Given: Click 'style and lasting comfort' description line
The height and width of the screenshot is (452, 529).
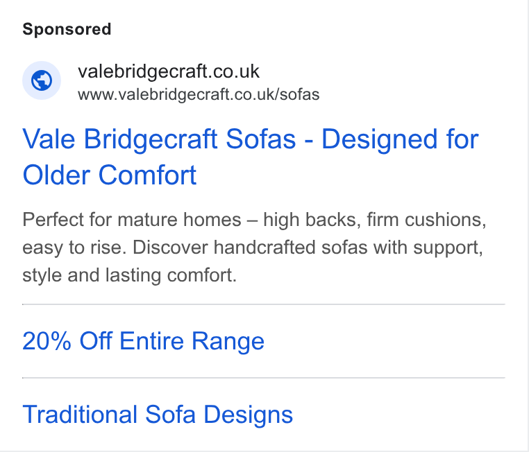Looking at the screenshot, I should [x=130, y=275].
